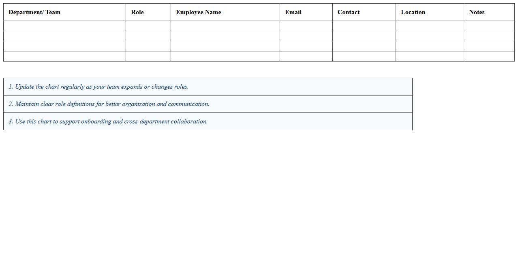518x263 pixels.
Task: Select last-row cell under Email
Action: click(x=306, y=56)
